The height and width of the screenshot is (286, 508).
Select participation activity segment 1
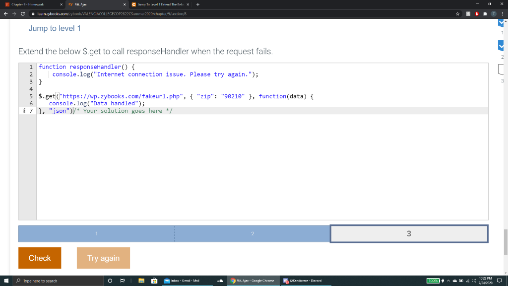[96, 233]
